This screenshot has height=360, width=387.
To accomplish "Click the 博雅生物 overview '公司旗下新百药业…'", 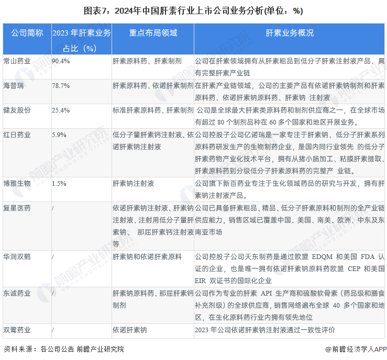I will [290, 189].
